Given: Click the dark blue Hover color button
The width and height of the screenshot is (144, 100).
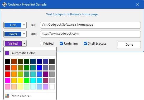Looking at the screenshot, I should pos(13,34).
